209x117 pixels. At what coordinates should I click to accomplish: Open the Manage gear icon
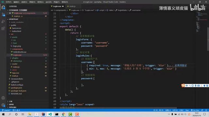pos(3,105)
